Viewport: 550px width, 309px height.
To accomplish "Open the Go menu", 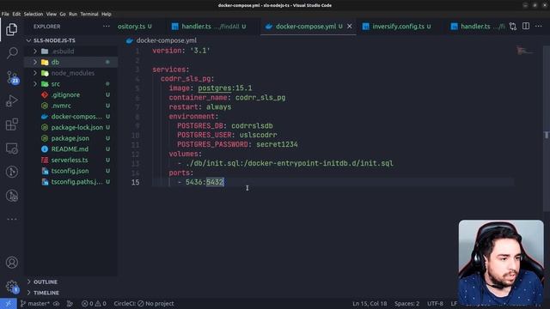I will pyautogui.click(x=63, y=14).
